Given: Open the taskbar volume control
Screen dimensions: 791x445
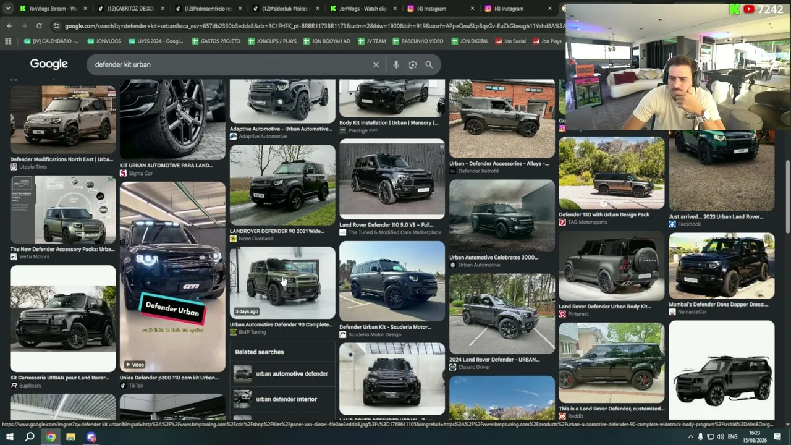Looking at the screenshot, I should coord(721,437).
